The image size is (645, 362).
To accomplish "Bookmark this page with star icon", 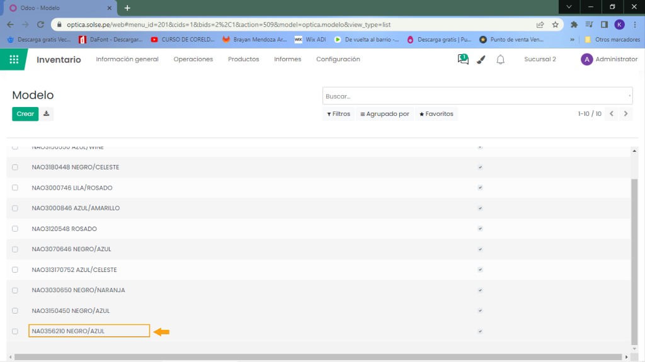I will pos(556,25).
